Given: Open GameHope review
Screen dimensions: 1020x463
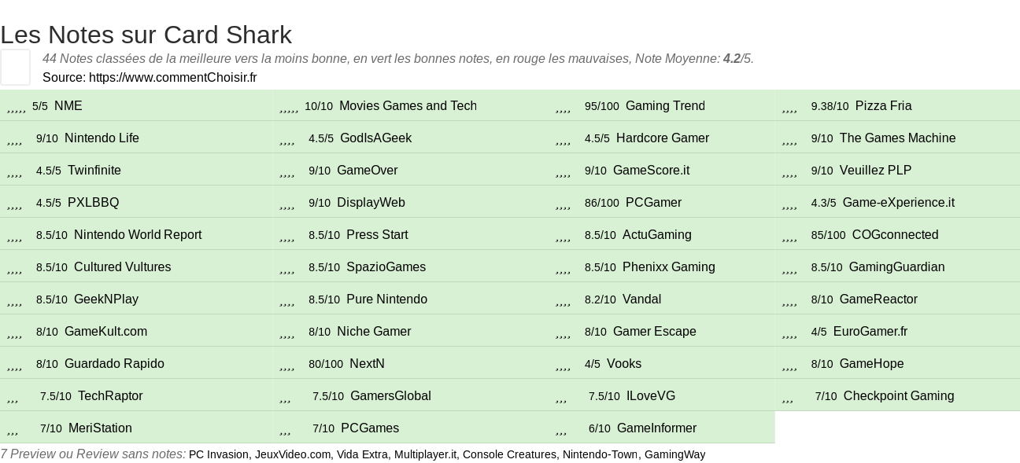Looking at the screenshot, I should 897,363.
